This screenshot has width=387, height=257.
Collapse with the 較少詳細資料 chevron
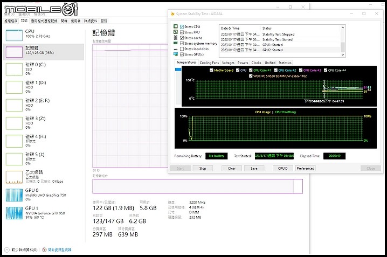tap(7, 250)
